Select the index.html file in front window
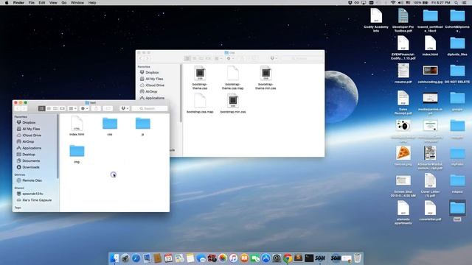The height and width of the screenshot is (265, 472). pos(77,126)
